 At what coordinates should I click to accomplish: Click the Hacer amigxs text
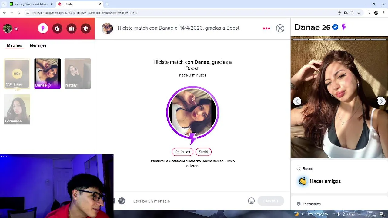(x=325, y=181)
